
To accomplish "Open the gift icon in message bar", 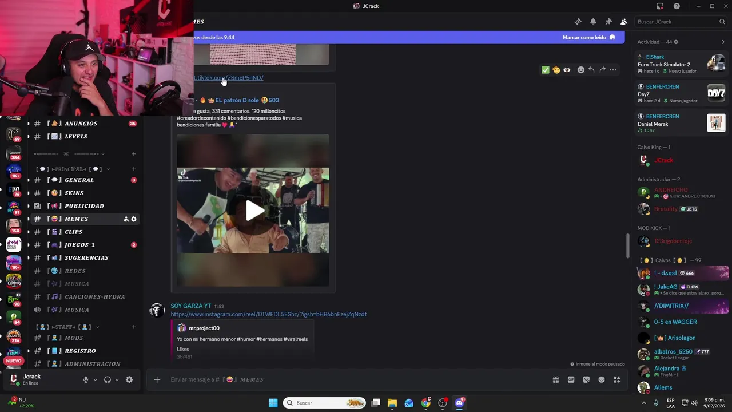I will click(555, 379).
